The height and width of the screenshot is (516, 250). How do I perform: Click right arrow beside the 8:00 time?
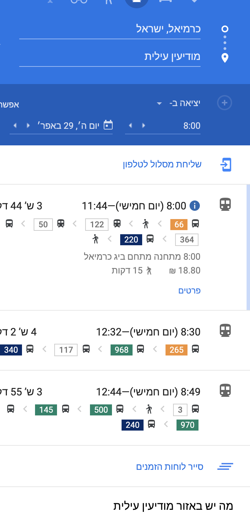tap(144, 125)
